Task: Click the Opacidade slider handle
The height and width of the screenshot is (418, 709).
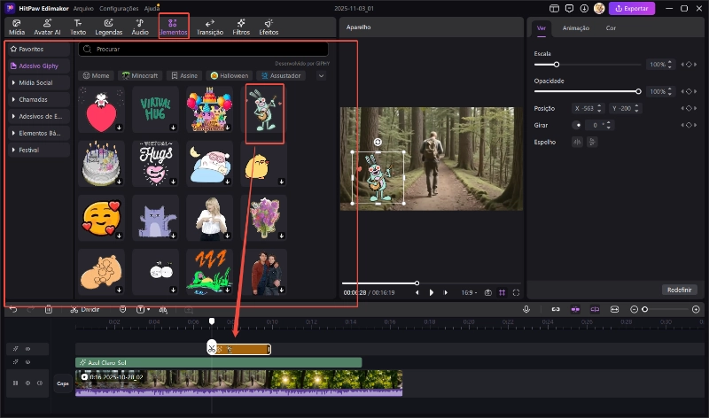Action: [x=638, y=92]
